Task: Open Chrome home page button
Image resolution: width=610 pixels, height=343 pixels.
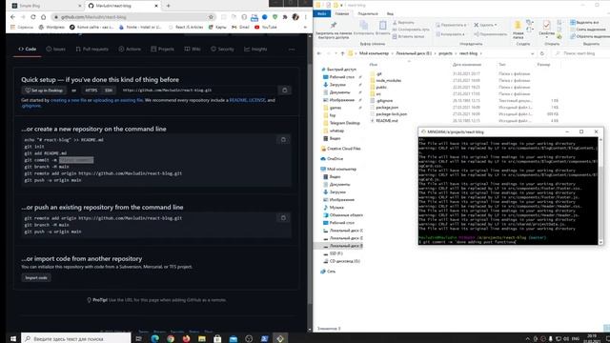Action: 43,17
